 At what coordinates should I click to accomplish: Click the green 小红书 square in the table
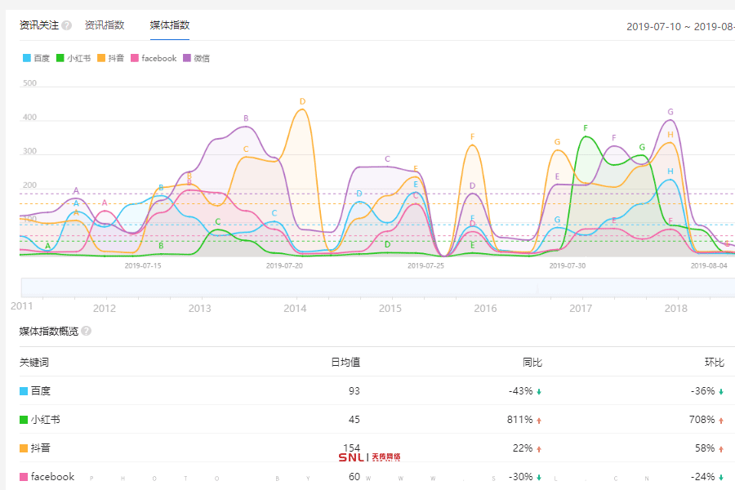(x=24, y=420)
